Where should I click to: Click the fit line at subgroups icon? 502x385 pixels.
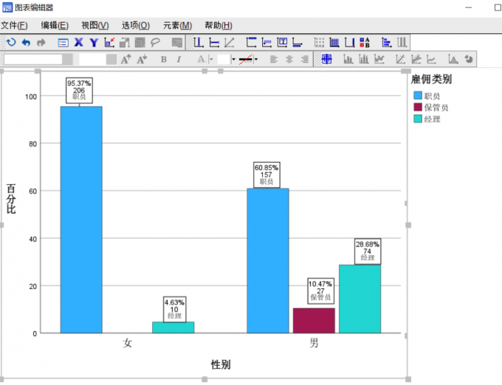pos(416,59)
